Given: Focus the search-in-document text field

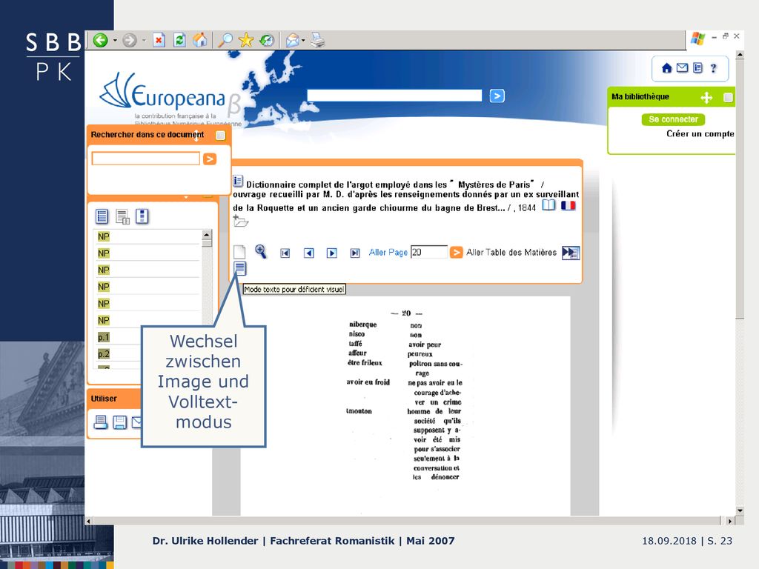Looking at the screenshot, I should pyautogui.click(x=146, y=159).
